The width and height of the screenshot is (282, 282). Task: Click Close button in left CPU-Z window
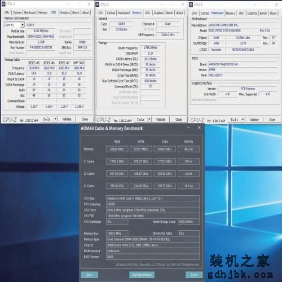[85, 119]
